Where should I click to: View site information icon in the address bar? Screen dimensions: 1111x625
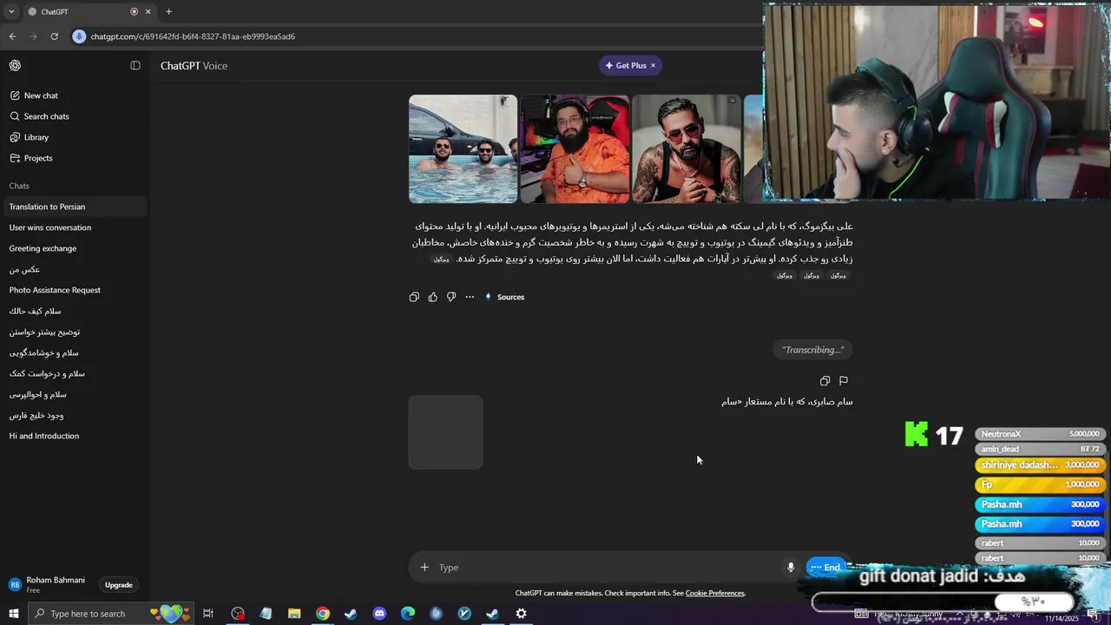(79, 36)
